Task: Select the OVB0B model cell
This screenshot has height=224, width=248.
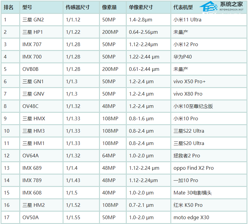Action: click(41, 69)
